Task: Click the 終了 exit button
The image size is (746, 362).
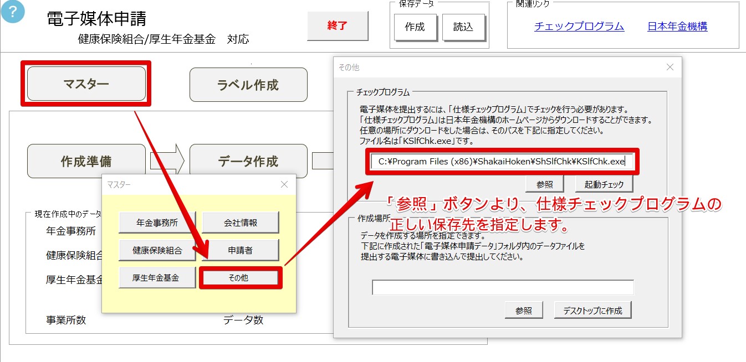Action: coord(338,26)
